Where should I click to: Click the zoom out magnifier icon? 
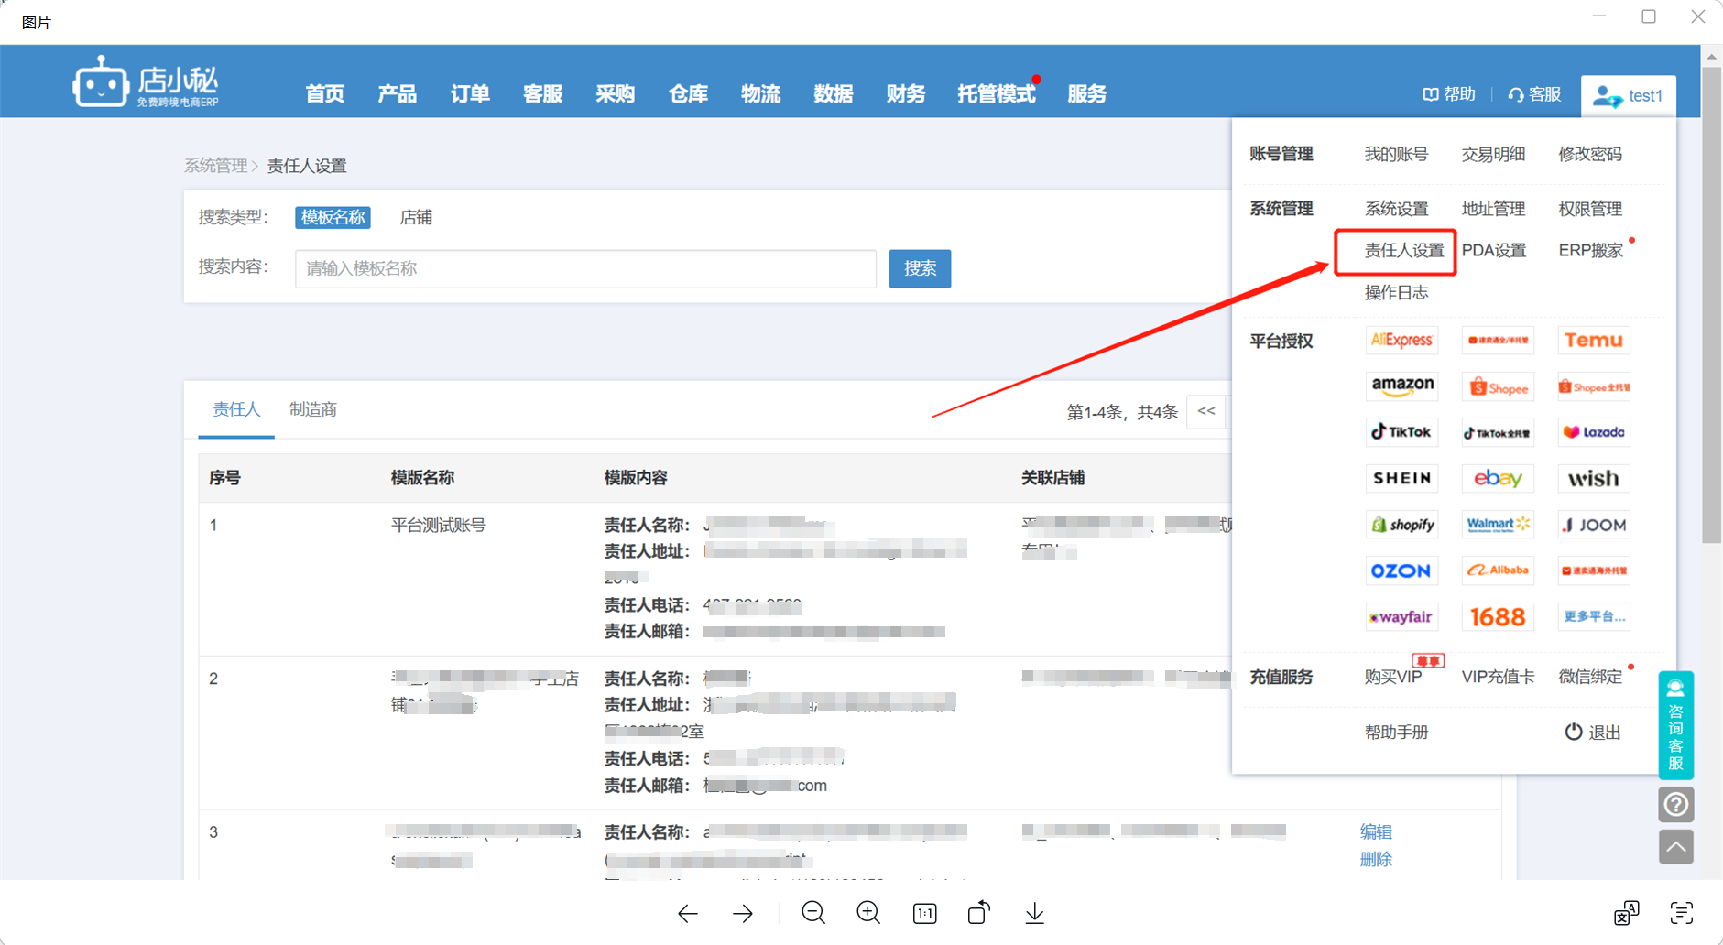(x=813, y=913)
